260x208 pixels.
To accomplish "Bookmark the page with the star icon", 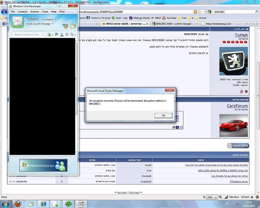I will pos(200,12).
